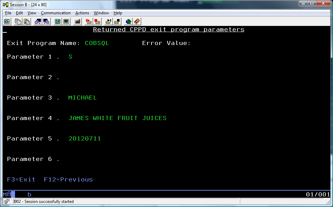Viewport: 333px width, 207px height.
Task: Click the MICHAEL parameter value
Action: pos(83,98)
